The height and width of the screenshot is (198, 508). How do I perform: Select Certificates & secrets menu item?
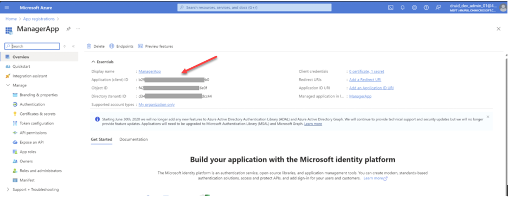37,114
